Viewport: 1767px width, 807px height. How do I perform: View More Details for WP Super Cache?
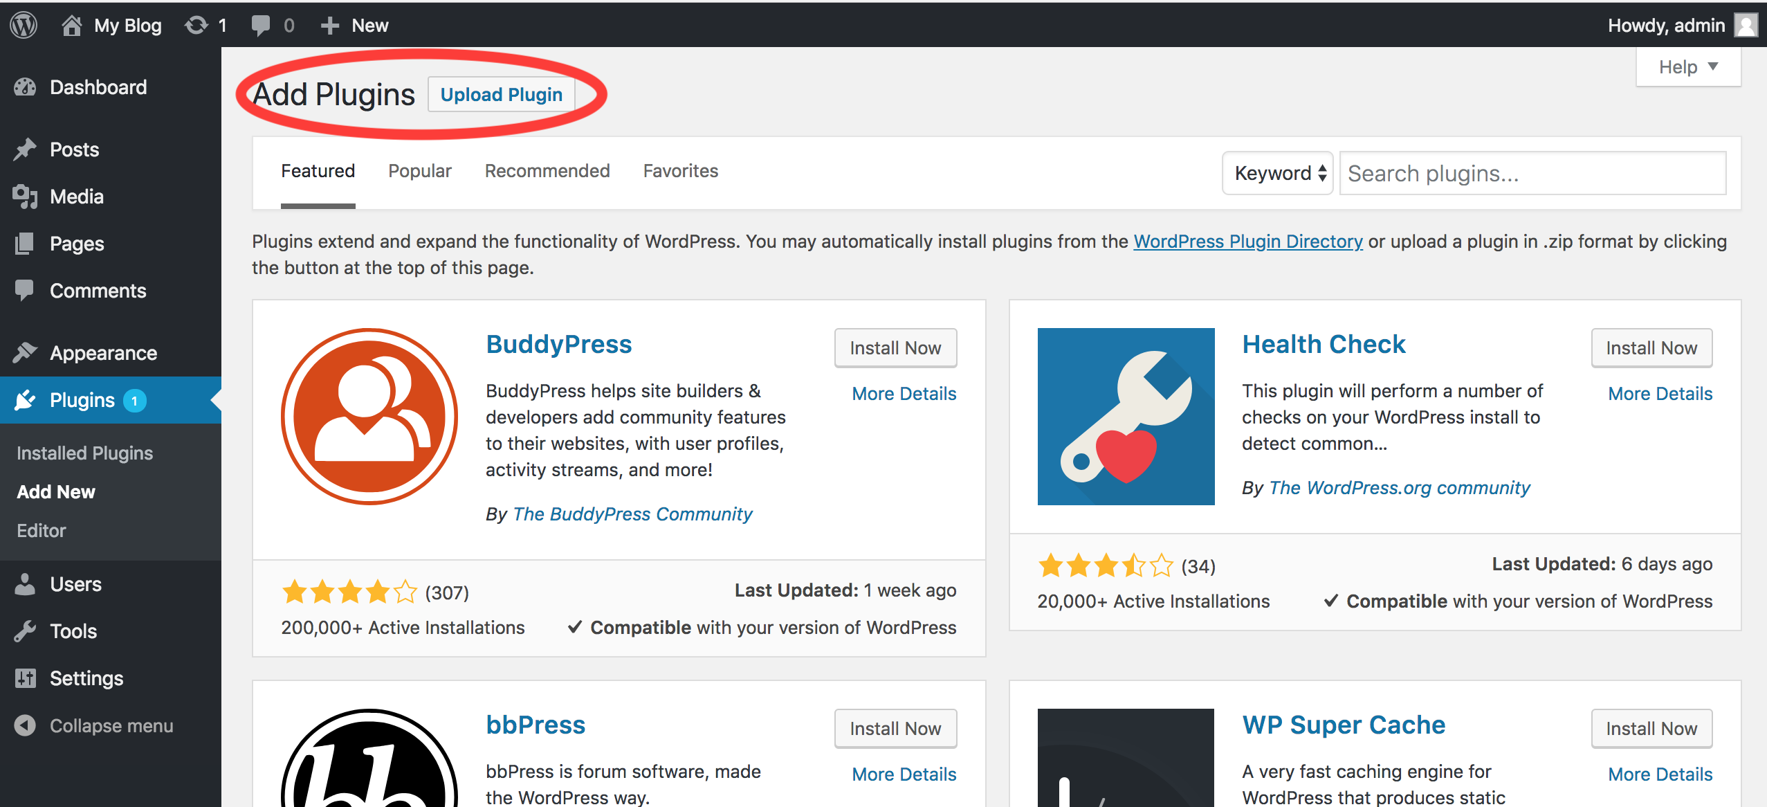click(1660, 774)
